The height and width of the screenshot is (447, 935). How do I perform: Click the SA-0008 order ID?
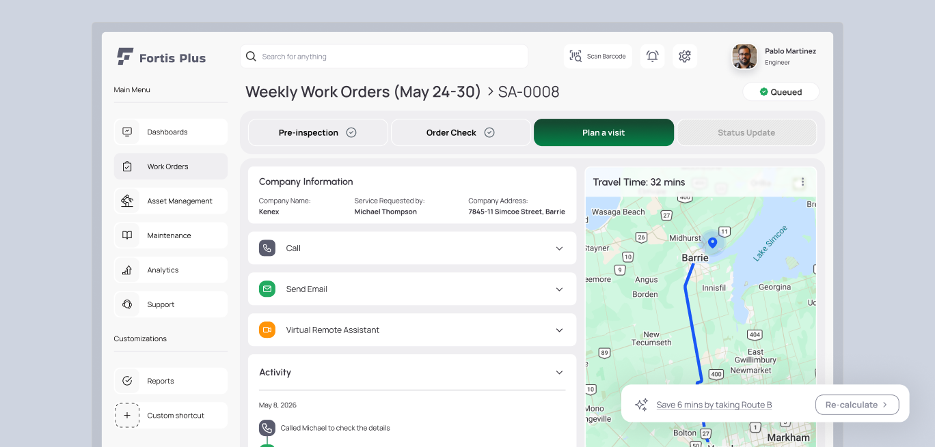528,91
